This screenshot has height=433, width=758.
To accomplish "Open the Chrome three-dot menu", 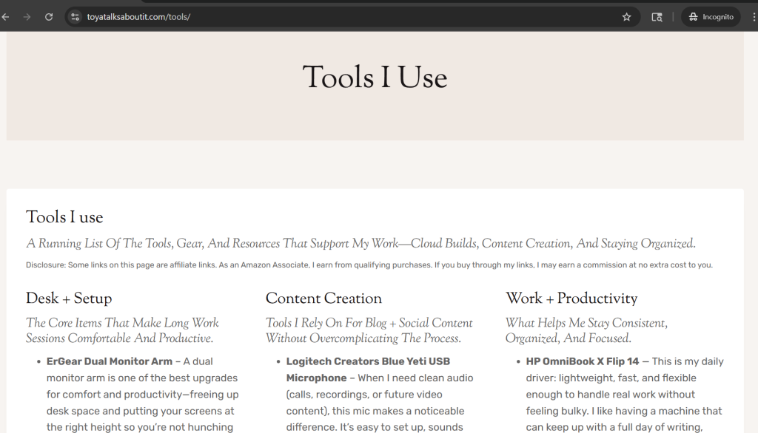I will coord(753,17).
